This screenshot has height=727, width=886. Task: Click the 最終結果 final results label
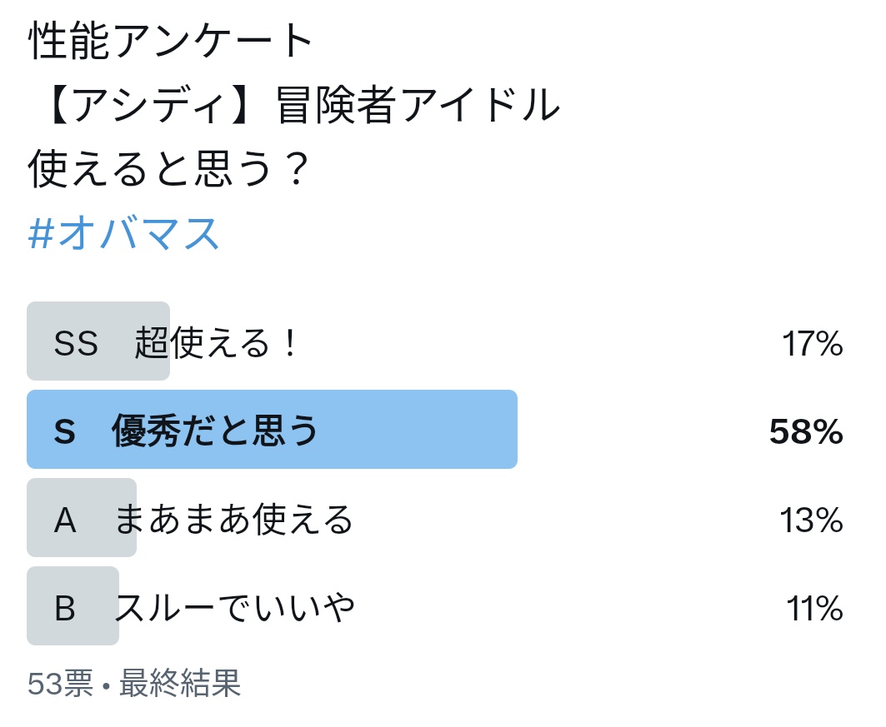point(180,683)
